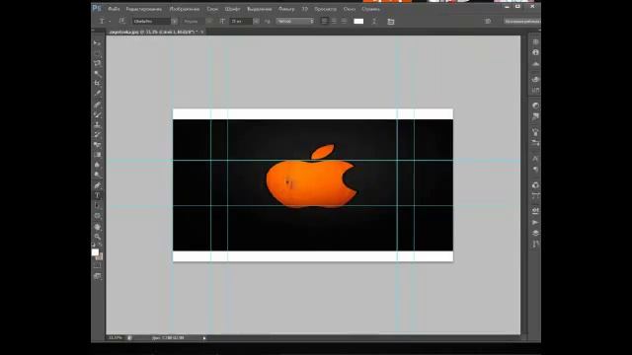Reset default foreground and background colors

94,245
